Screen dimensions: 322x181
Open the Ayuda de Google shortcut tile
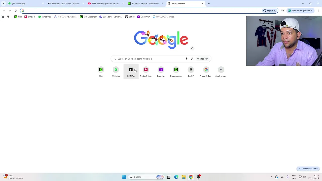(206, 72)
